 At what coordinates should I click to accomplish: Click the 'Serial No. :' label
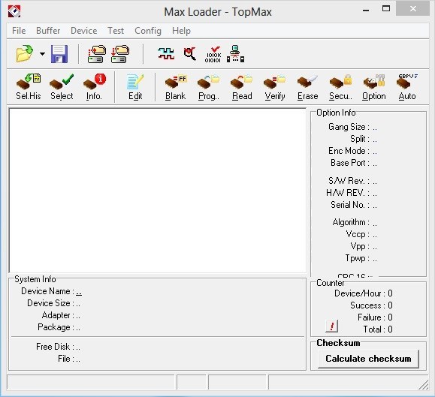(350, 205)
